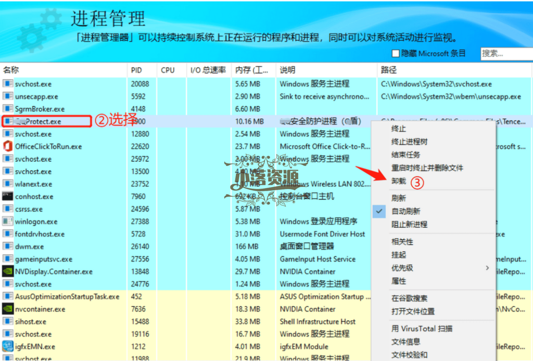The width and height of the screenshot is (533, 361).
Task: Click the unsecapp.exe process icon
Action: pos(7,96)
